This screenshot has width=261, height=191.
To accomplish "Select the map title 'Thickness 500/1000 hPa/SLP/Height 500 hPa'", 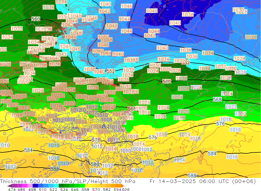I will coord(68,181).
